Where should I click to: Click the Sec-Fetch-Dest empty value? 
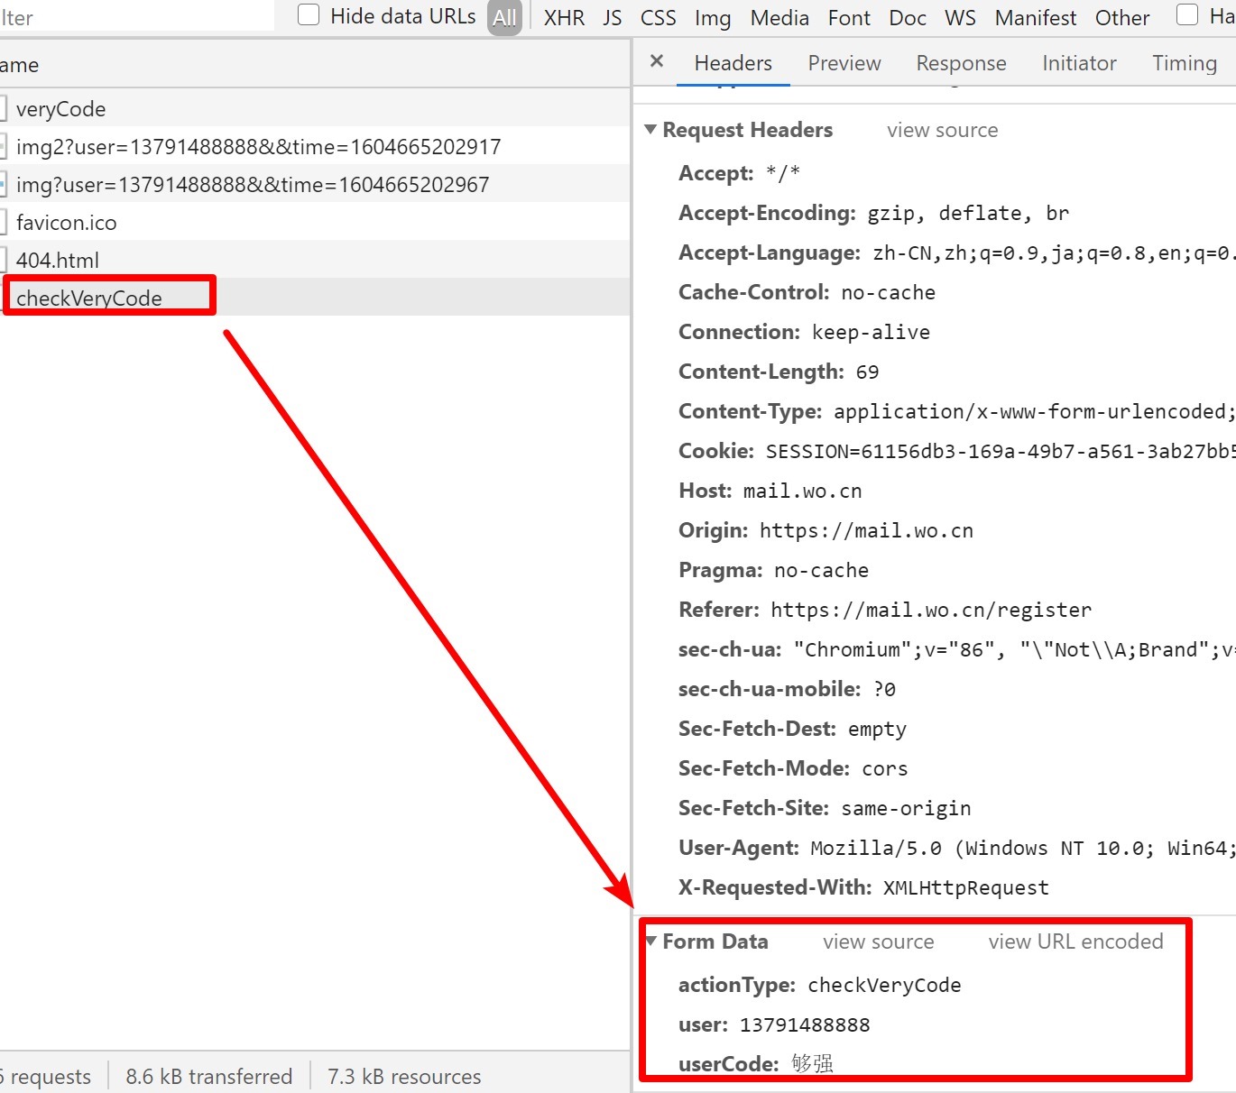coord(877,729)
